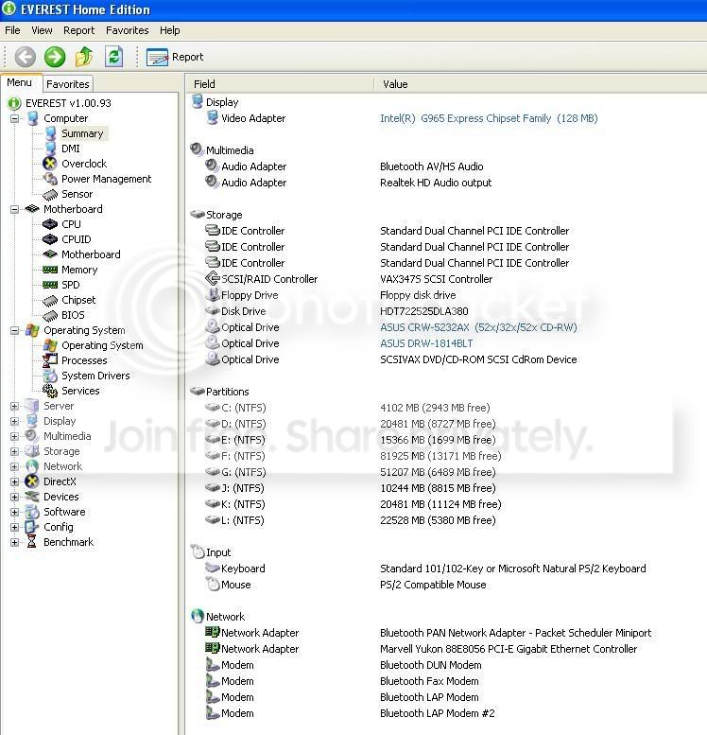
Task: Expand the Network tree node
Action: [x=14, y=467]
